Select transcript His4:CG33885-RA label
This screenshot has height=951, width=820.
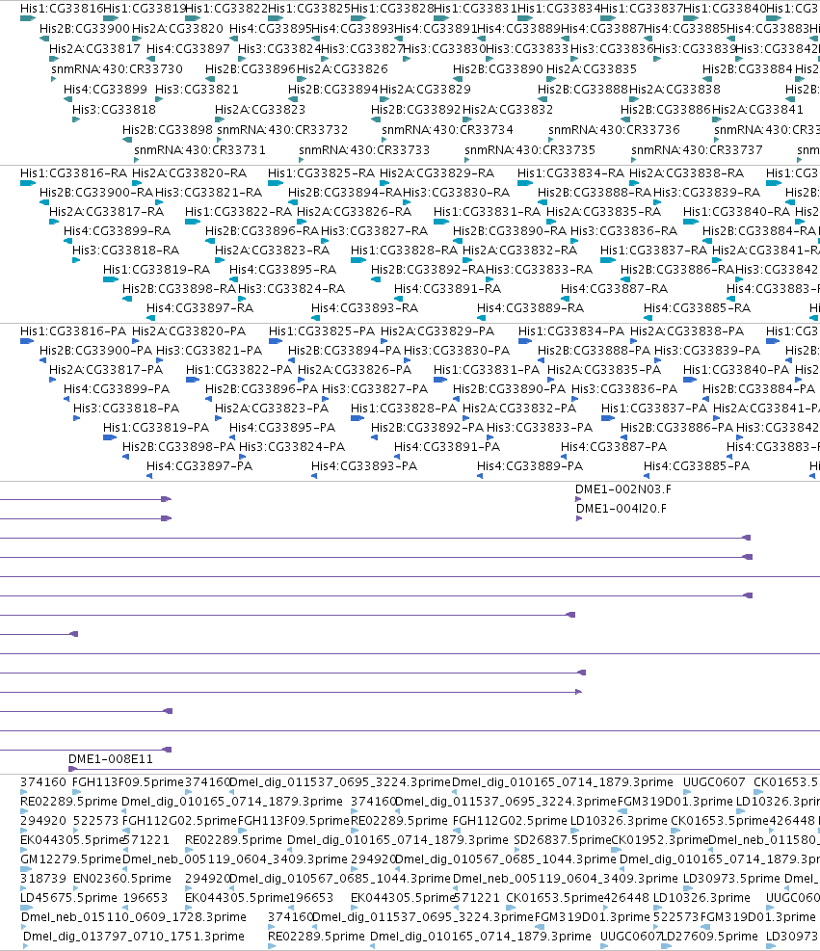pyautogui.click(x=697, y=308)
